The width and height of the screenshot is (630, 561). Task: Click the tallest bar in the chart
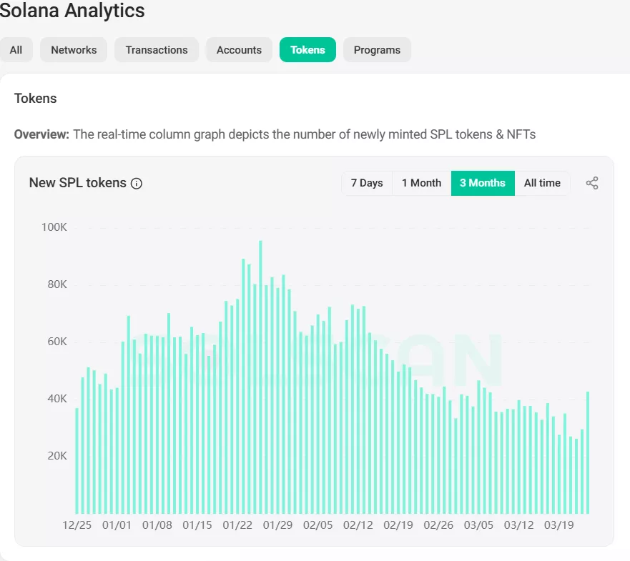pos(260,379)
